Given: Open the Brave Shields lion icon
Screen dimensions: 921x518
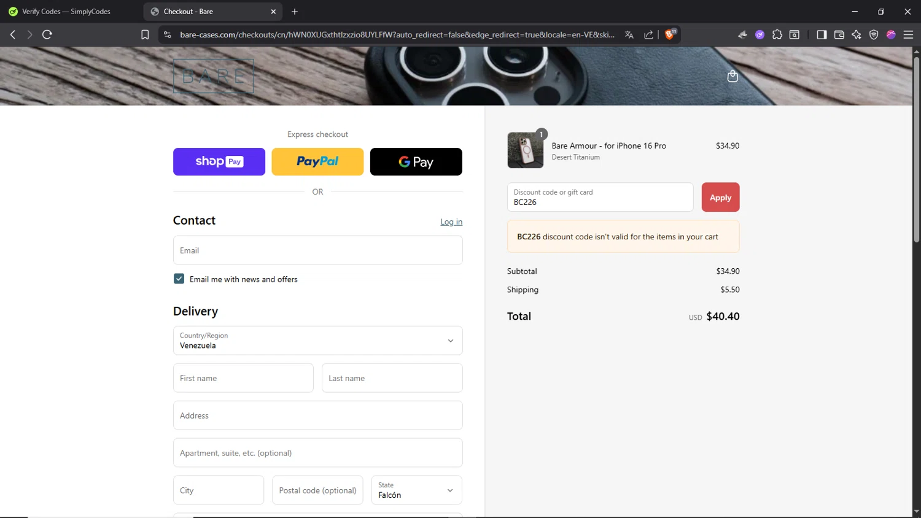Looking at the screenshot, I should click(670, 34).
